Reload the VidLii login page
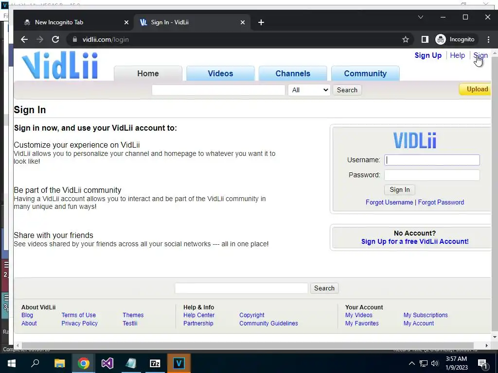Image resolution: width=498 pixels, height=373 pixels. (x=55, y=39)
